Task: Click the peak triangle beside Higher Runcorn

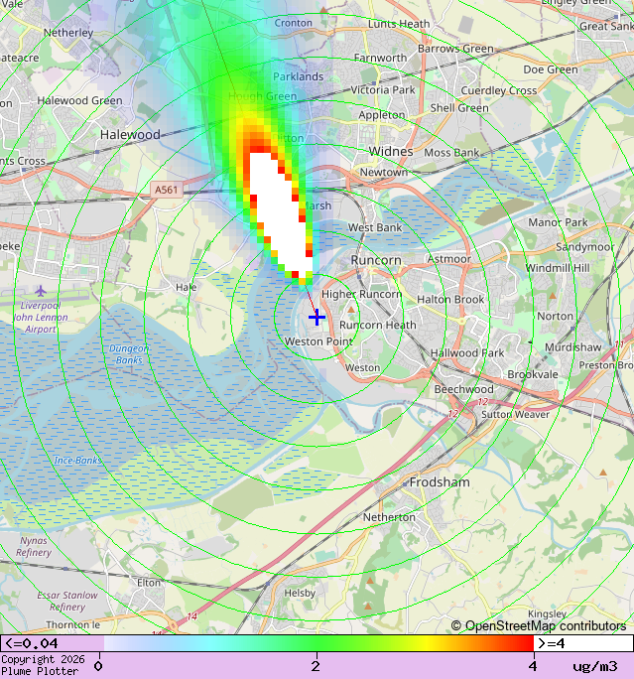Action: (x=350, y=310)
